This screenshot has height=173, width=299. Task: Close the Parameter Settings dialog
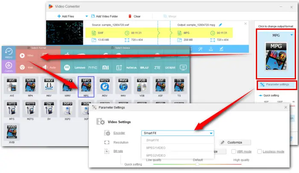[286, 107]
